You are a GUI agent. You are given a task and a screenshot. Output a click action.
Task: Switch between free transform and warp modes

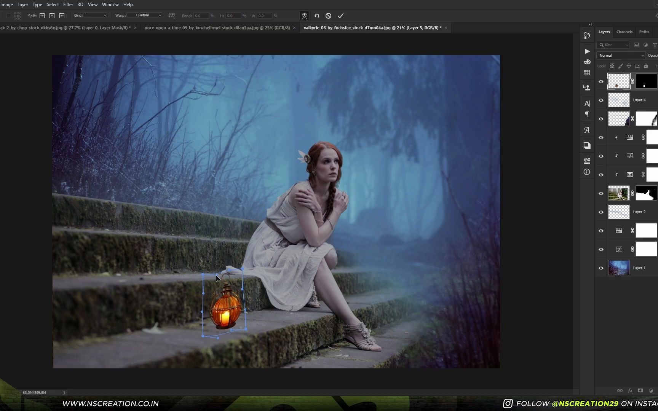[x=304, y=16]
